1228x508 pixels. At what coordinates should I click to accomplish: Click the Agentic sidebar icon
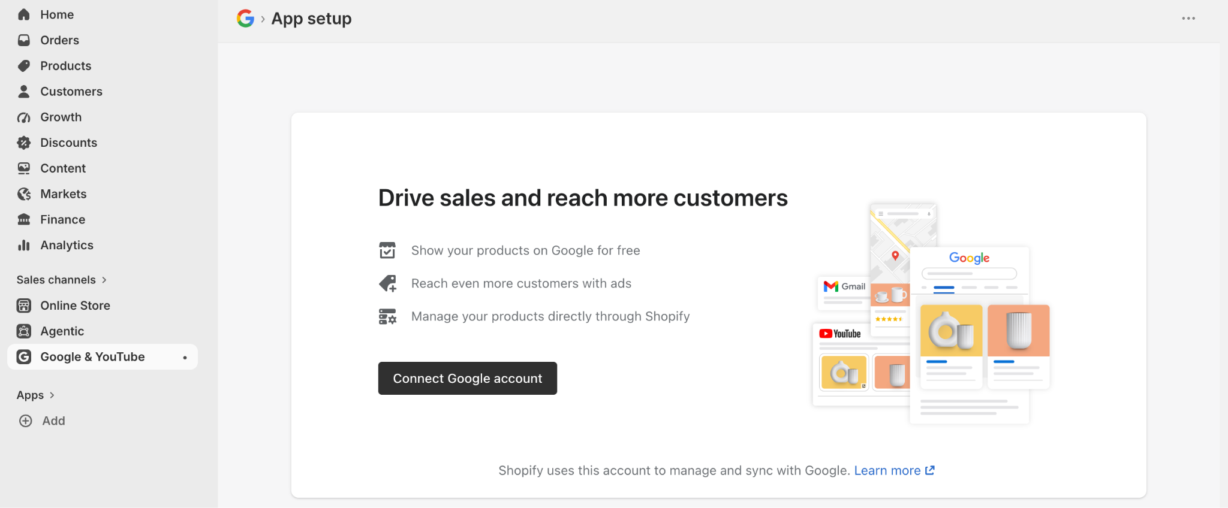point(24,331)
